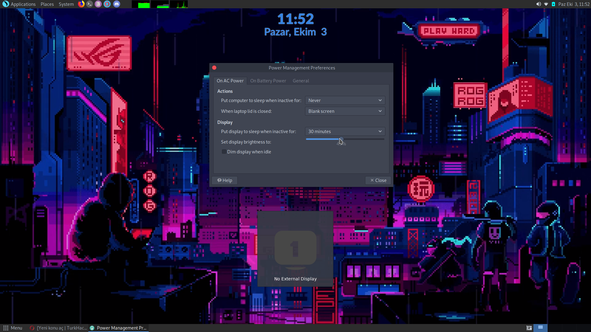This screenshot has height=332, width=591.
Task: Click the 'No External Display' text
Action: click(x=295, y=279)
